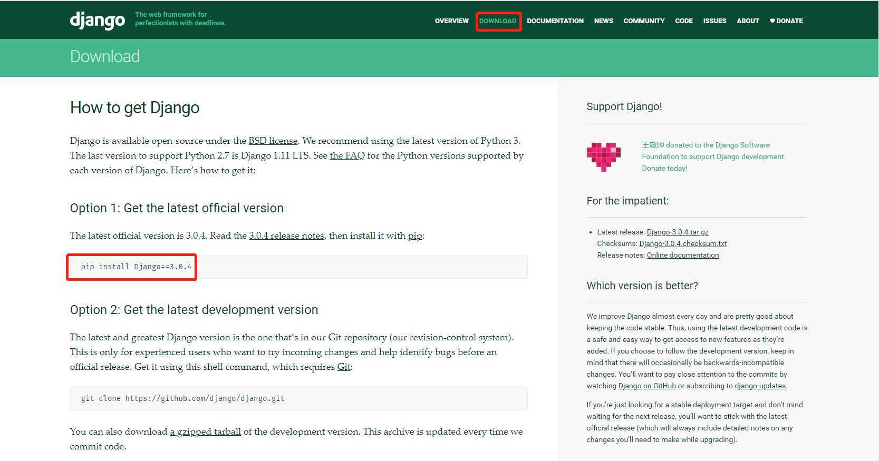
Task: Click the How to get Django heading
Action: pyautogui.click(x=134, y=107)
